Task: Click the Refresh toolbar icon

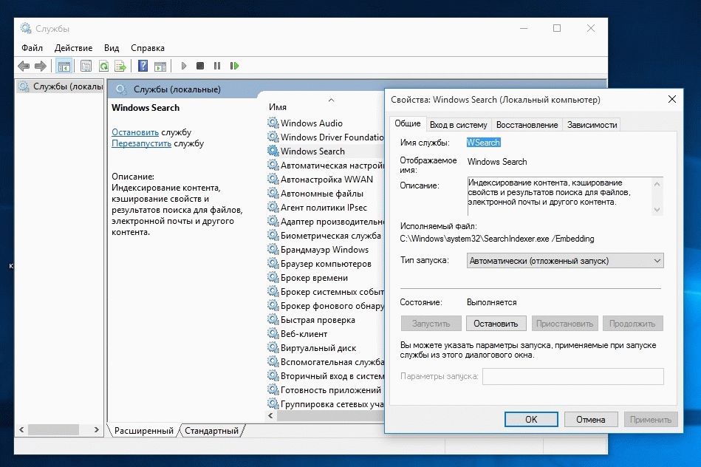Action: pos(103,67)
